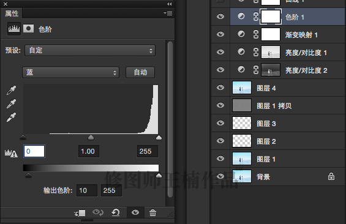Open the Properties panel flyout menu

tap(168, 13)
